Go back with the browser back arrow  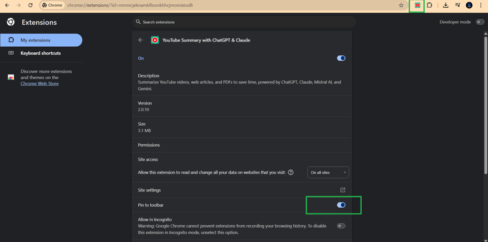(7, 5)
